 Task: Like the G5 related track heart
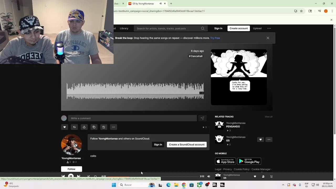[260, 140]
